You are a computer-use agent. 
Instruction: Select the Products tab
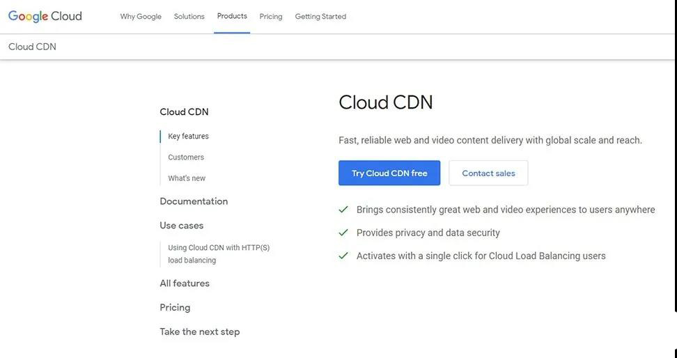[232, 16]
